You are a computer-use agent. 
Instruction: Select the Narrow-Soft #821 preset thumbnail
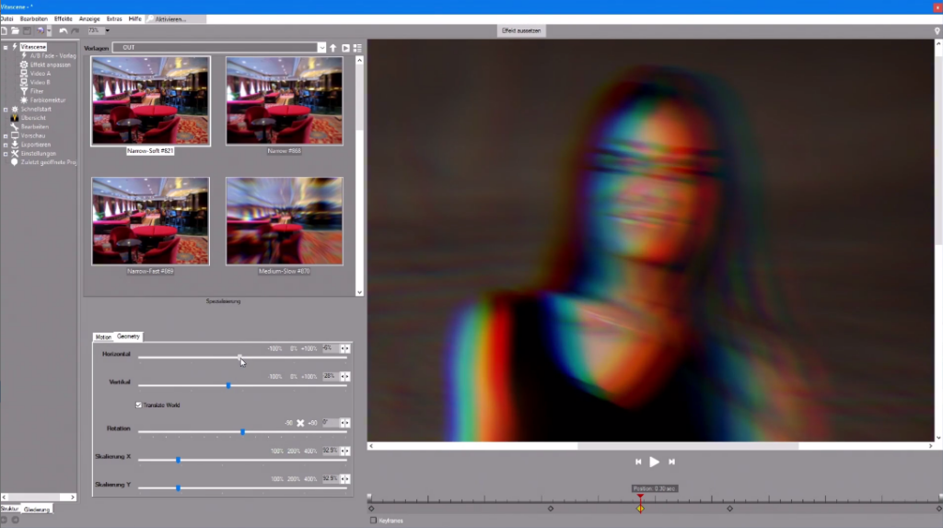click(x=150, y=101)
